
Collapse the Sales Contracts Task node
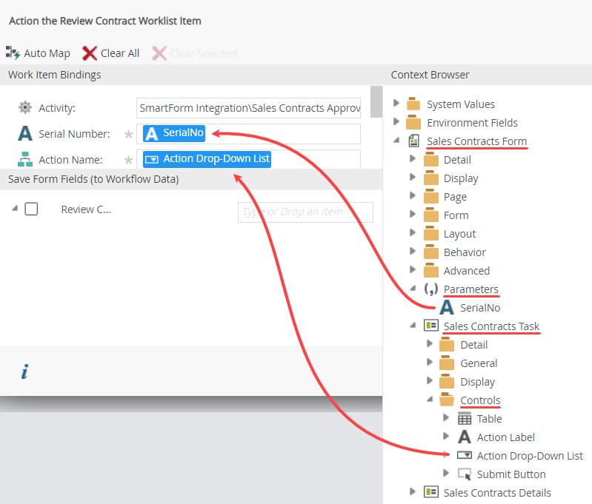click(413, 325)
